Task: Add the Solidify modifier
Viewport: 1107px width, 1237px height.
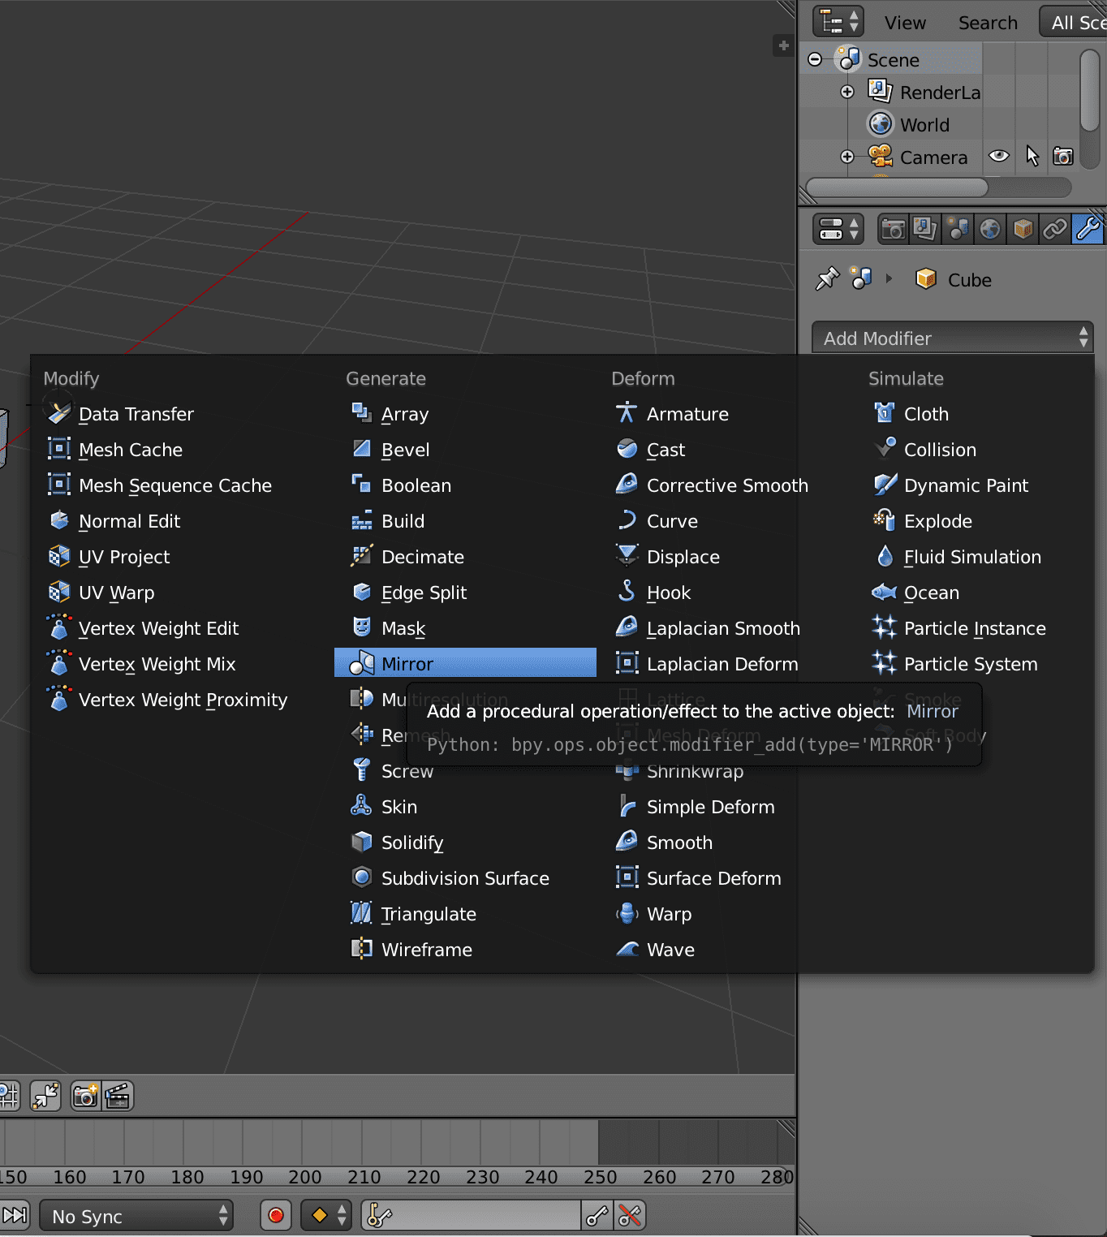Action: coord(465,843)
